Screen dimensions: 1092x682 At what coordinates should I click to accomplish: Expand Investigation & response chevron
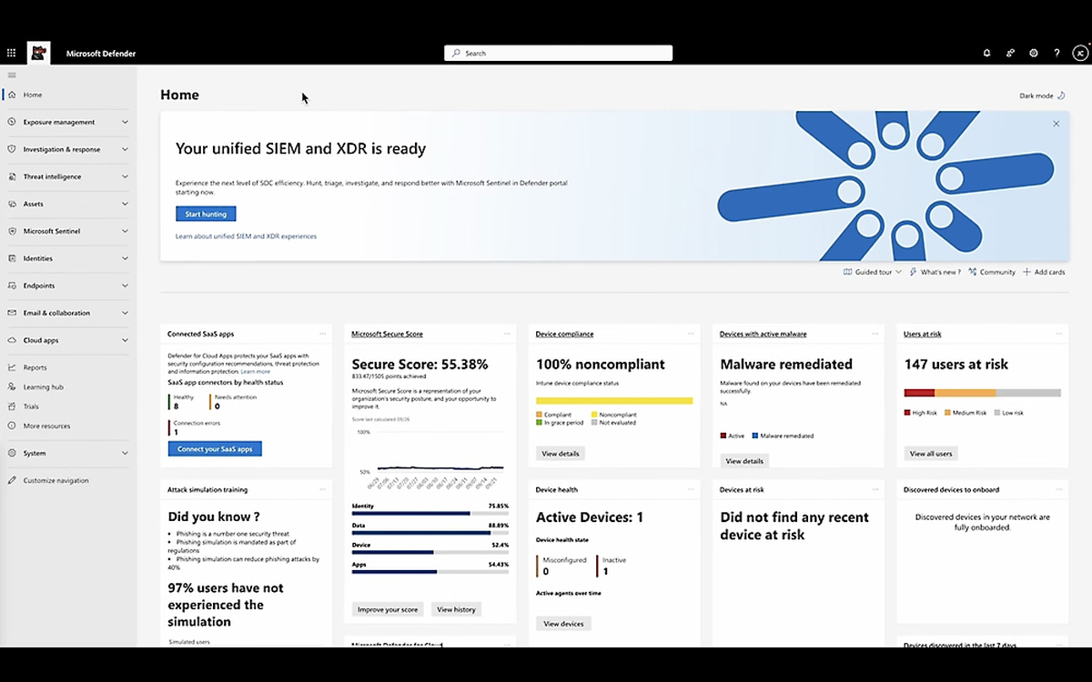coord(125,149)
